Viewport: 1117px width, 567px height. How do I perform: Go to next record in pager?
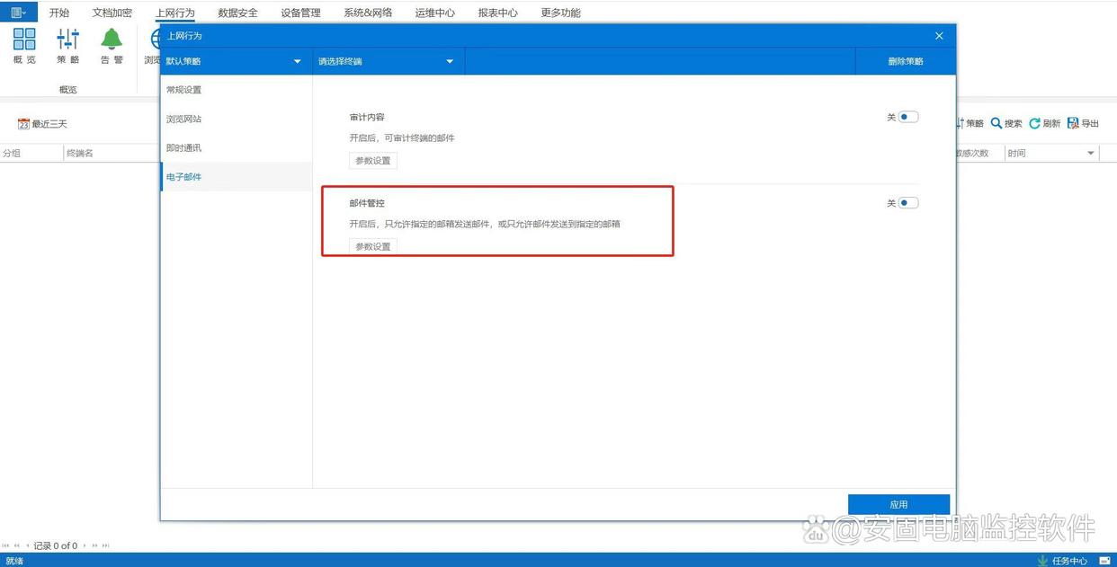click(85, 545)
